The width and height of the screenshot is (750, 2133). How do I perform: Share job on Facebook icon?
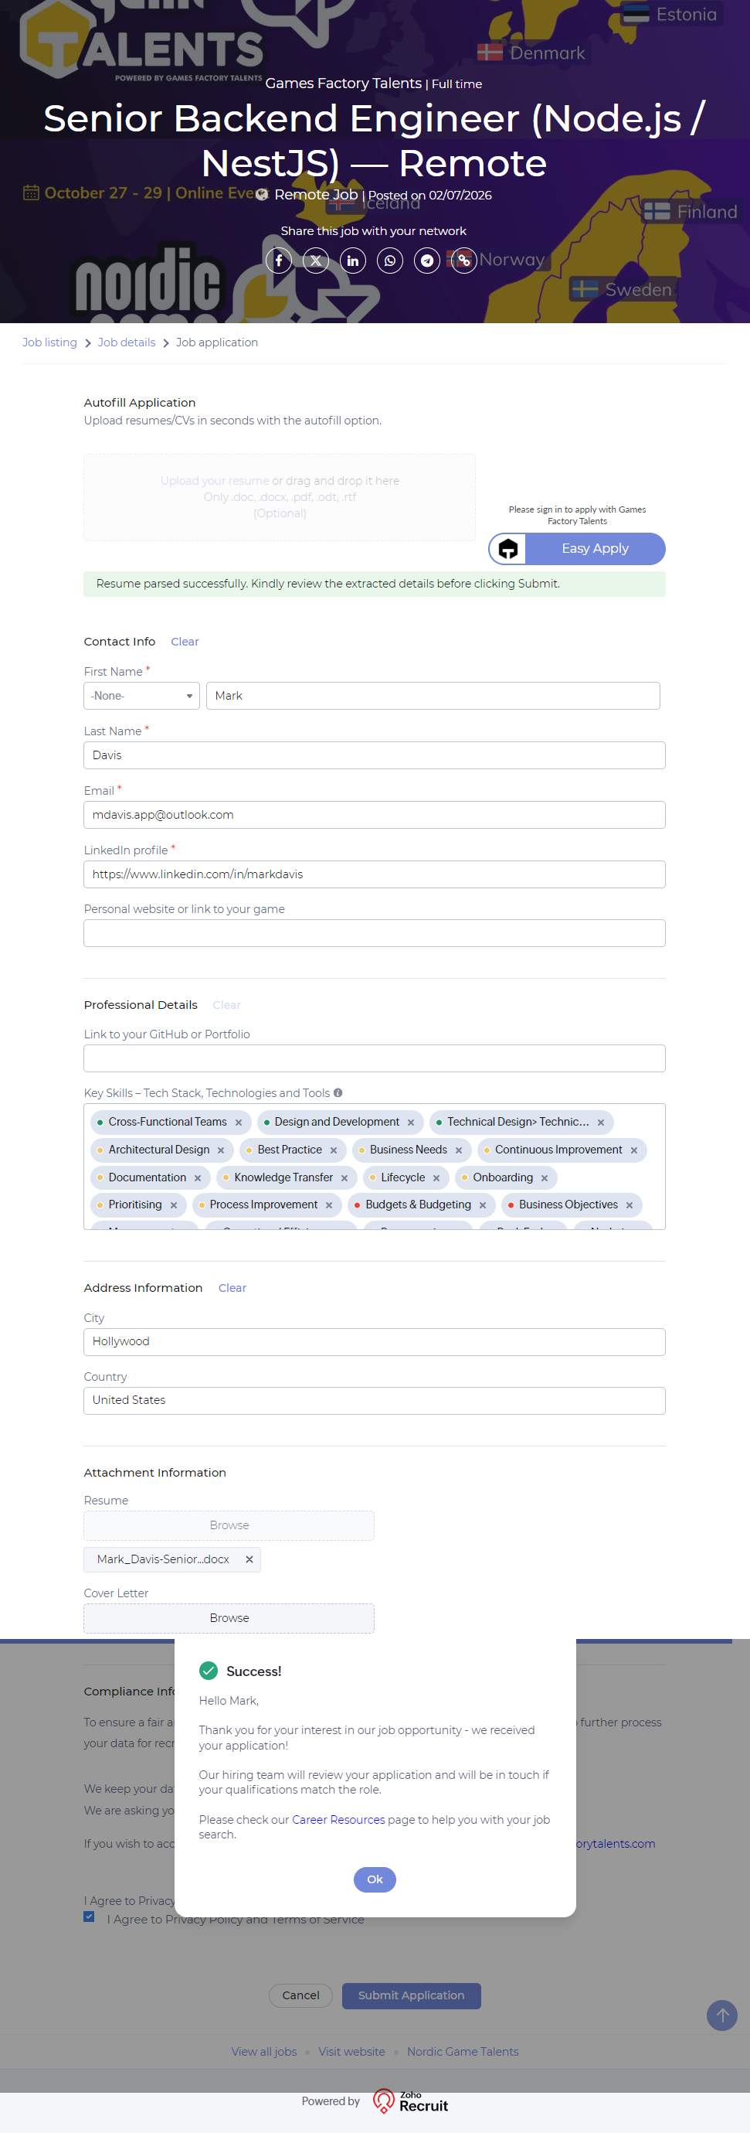tap(279, 261)
